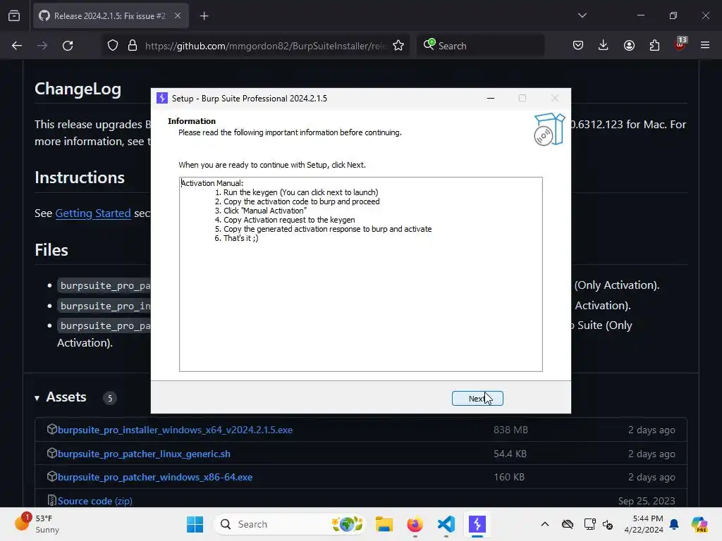Open Windows Start menu
Viewport: 722px width, 541px height.
point(195,524)
